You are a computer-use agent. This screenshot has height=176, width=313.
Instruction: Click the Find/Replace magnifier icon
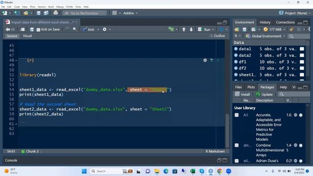click(x=75, y=29)
